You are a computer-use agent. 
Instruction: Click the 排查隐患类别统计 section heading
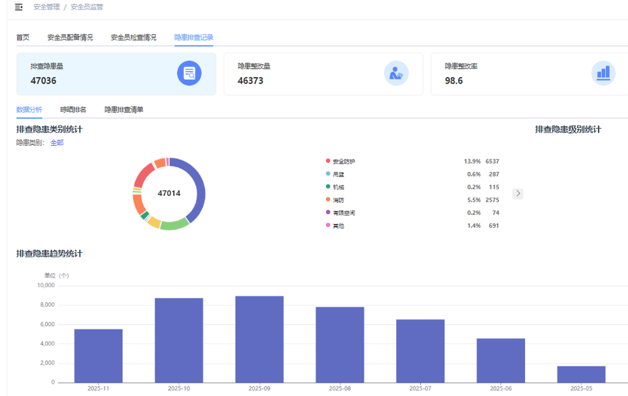coord(49,130)
